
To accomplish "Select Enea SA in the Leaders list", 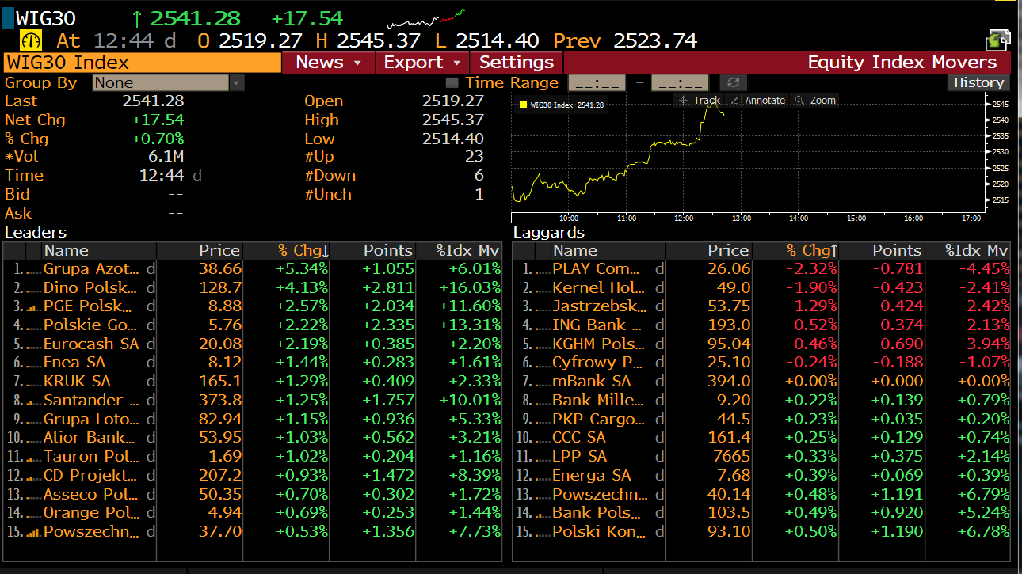I will pos(74,363).
